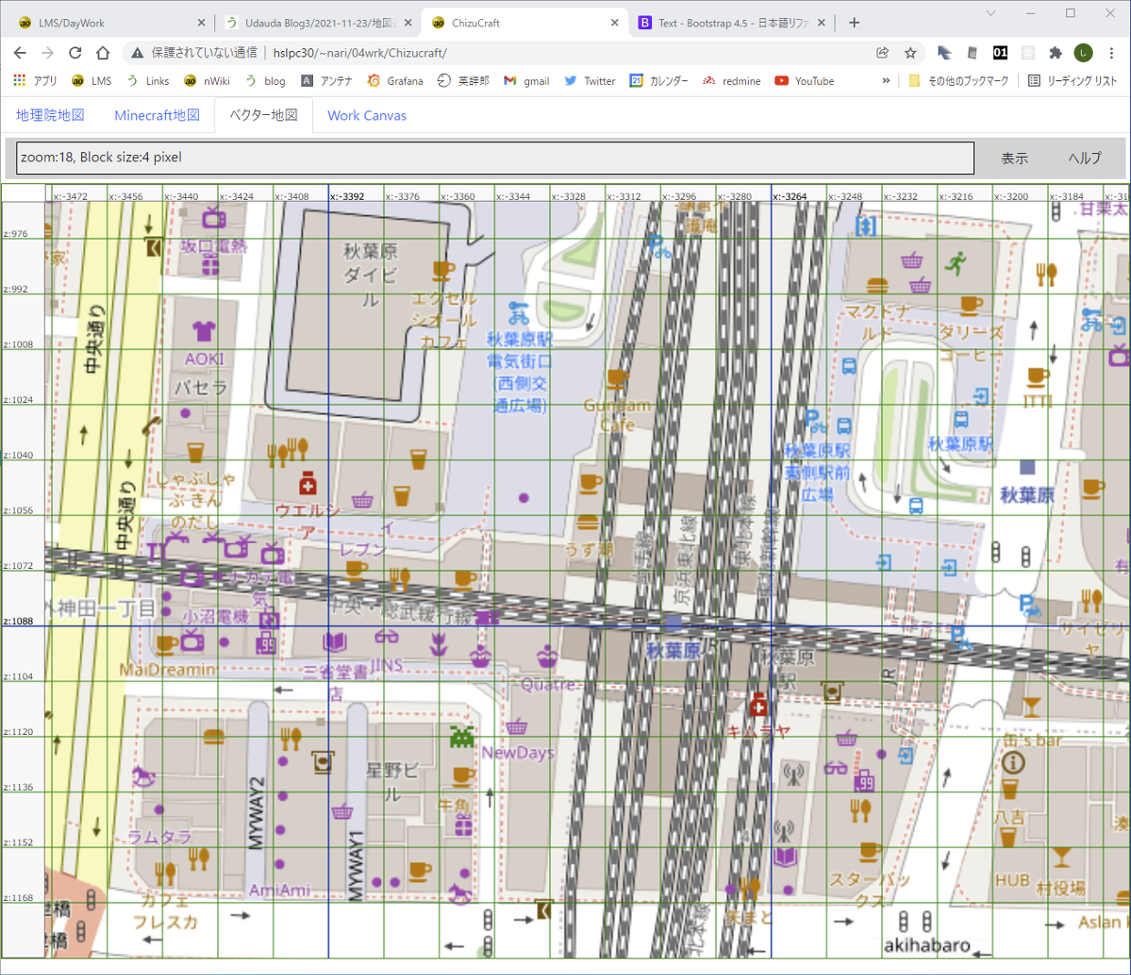Open the YouTube bookmark
This screenshot has width=1131, height=975.
804,81
